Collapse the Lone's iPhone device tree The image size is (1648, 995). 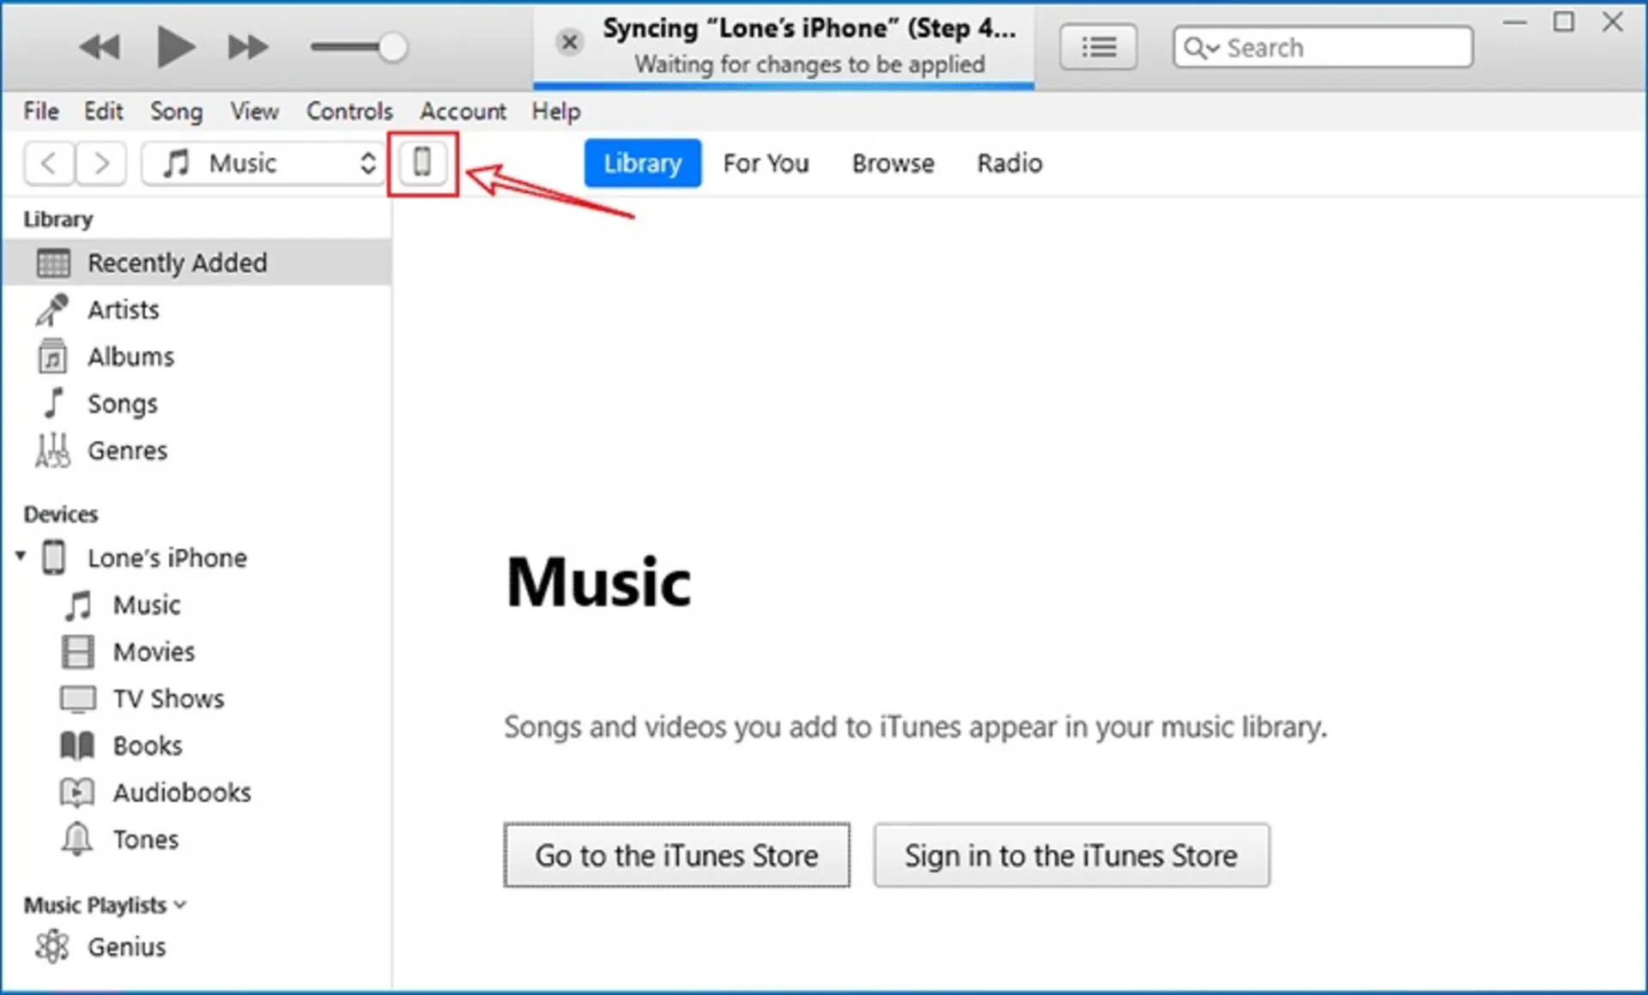tap(21, 557)
